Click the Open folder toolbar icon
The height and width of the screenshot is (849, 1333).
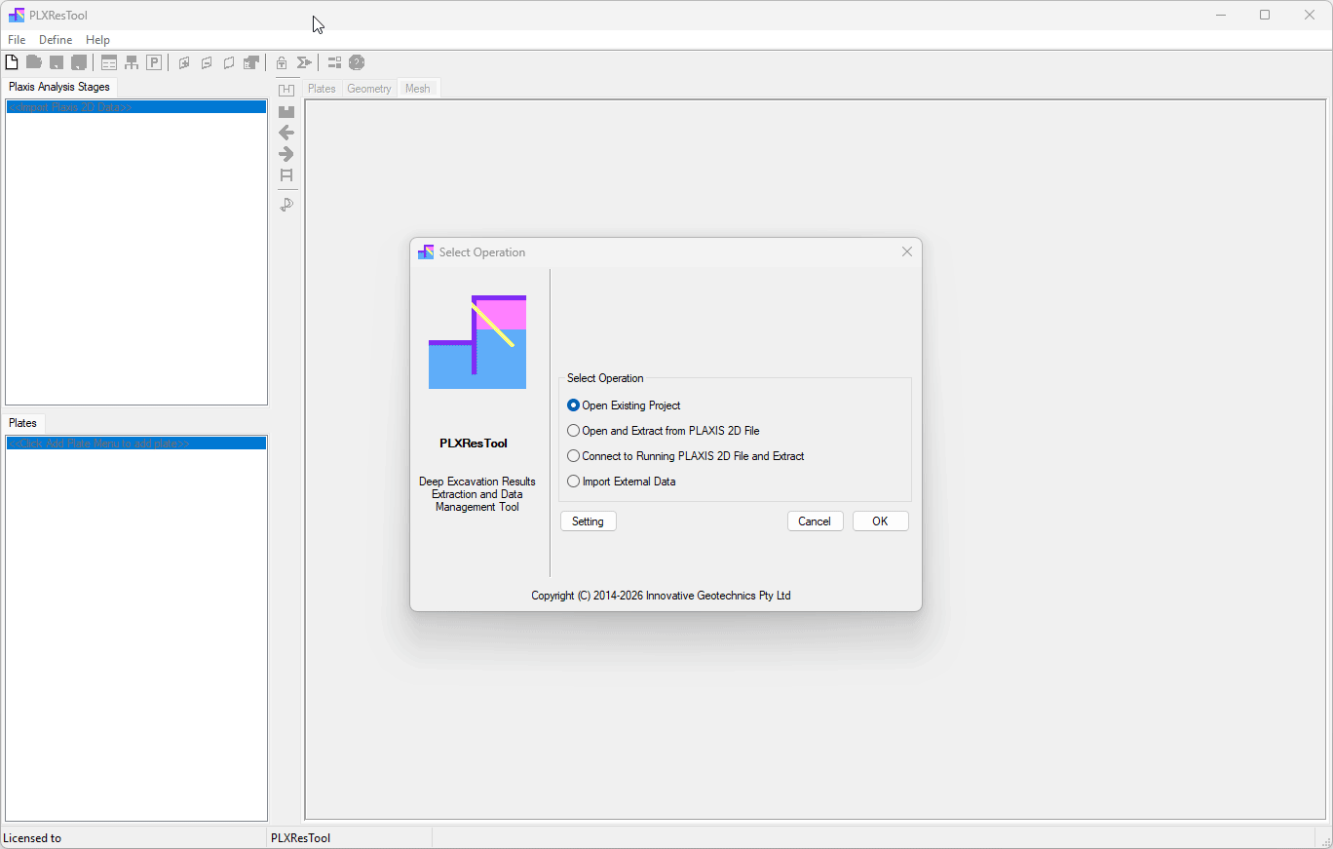point(34,62)
